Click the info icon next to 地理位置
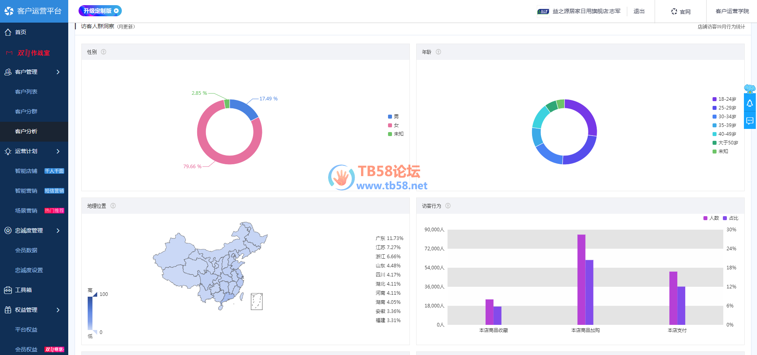Viewport: 757px width, 355px height. coord(113,206)
